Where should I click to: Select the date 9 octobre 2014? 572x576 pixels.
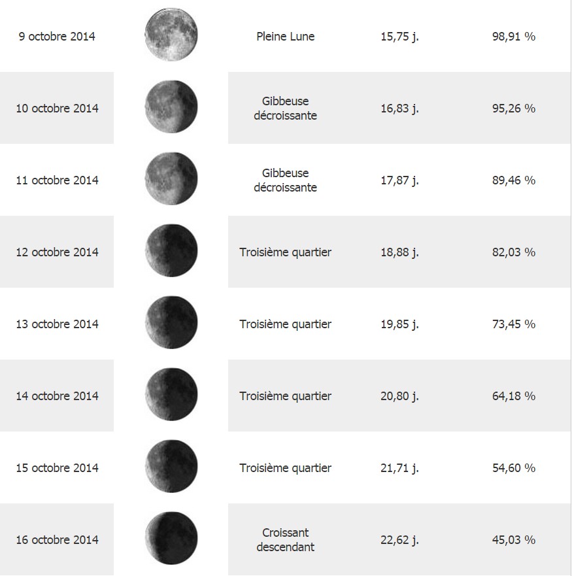[57, 37]
